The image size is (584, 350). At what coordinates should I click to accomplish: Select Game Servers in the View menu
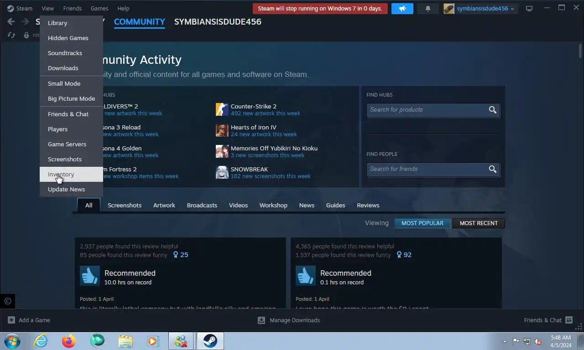point(71,144)
